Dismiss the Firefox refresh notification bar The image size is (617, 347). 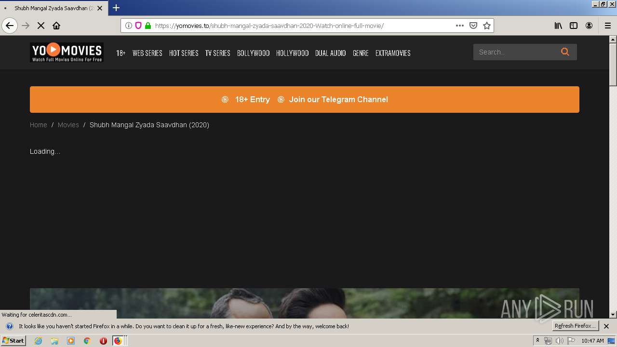(x=606, y=326)
